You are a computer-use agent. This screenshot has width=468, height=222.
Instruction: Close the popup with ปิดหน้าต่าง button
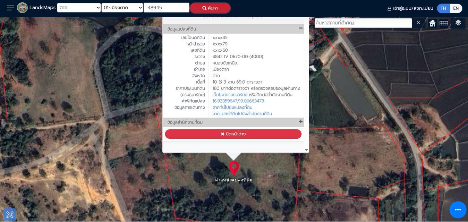233,134
